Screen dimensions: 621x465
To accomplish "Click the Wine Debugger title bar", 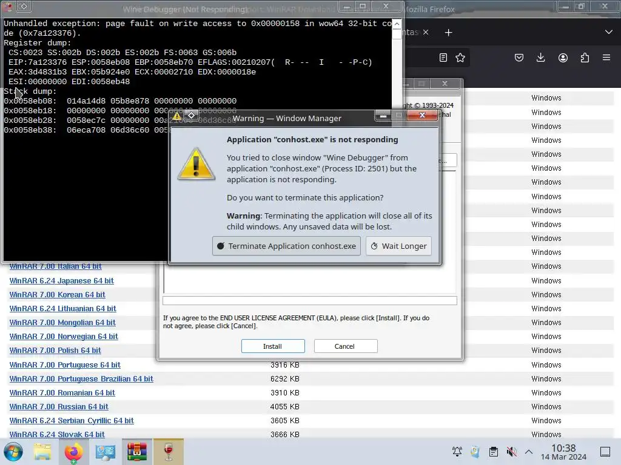I will point(185,8).
